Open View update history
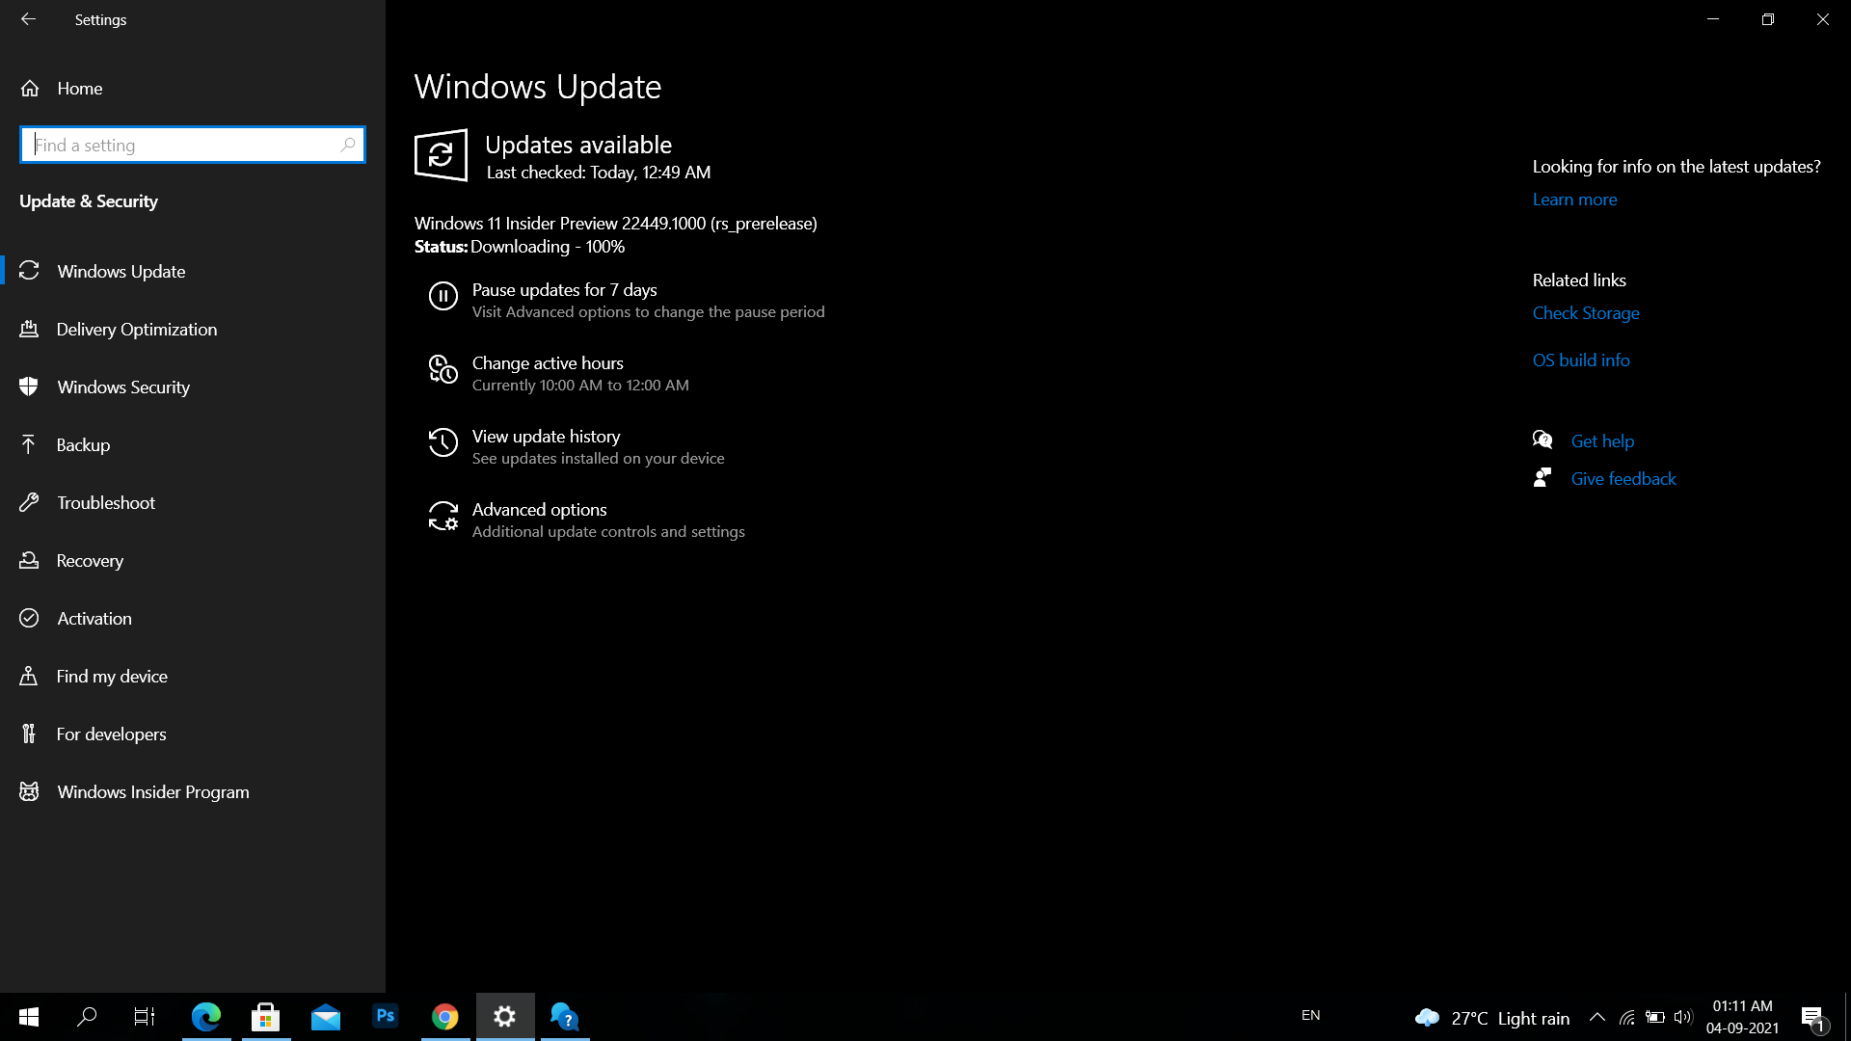 click(x=546, y=437)
